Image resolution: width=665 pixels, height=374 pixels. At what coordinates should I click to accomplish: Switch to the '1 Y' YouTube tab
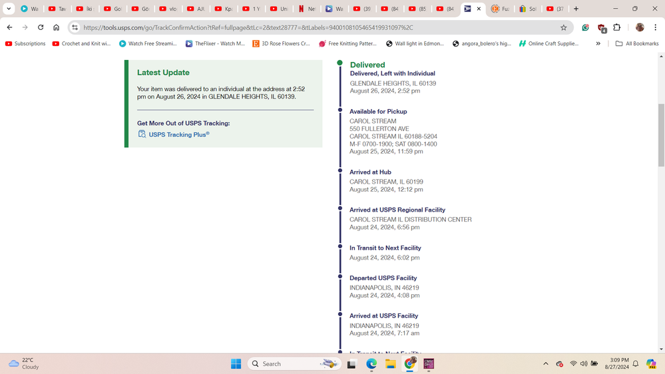[252, 9]
